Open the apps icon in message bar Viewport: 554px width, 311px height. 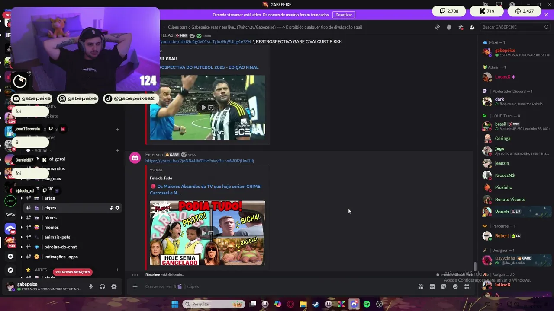[x=467, y=286]
